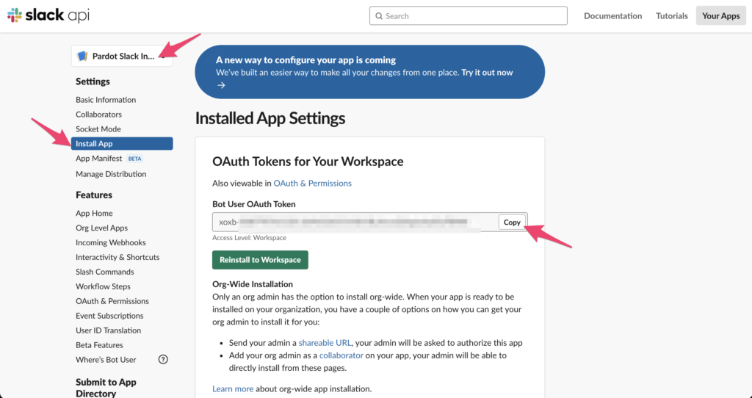Select Incoming Webhooks feature
This screenshot has width=752, height=398.
click(110, 242)
